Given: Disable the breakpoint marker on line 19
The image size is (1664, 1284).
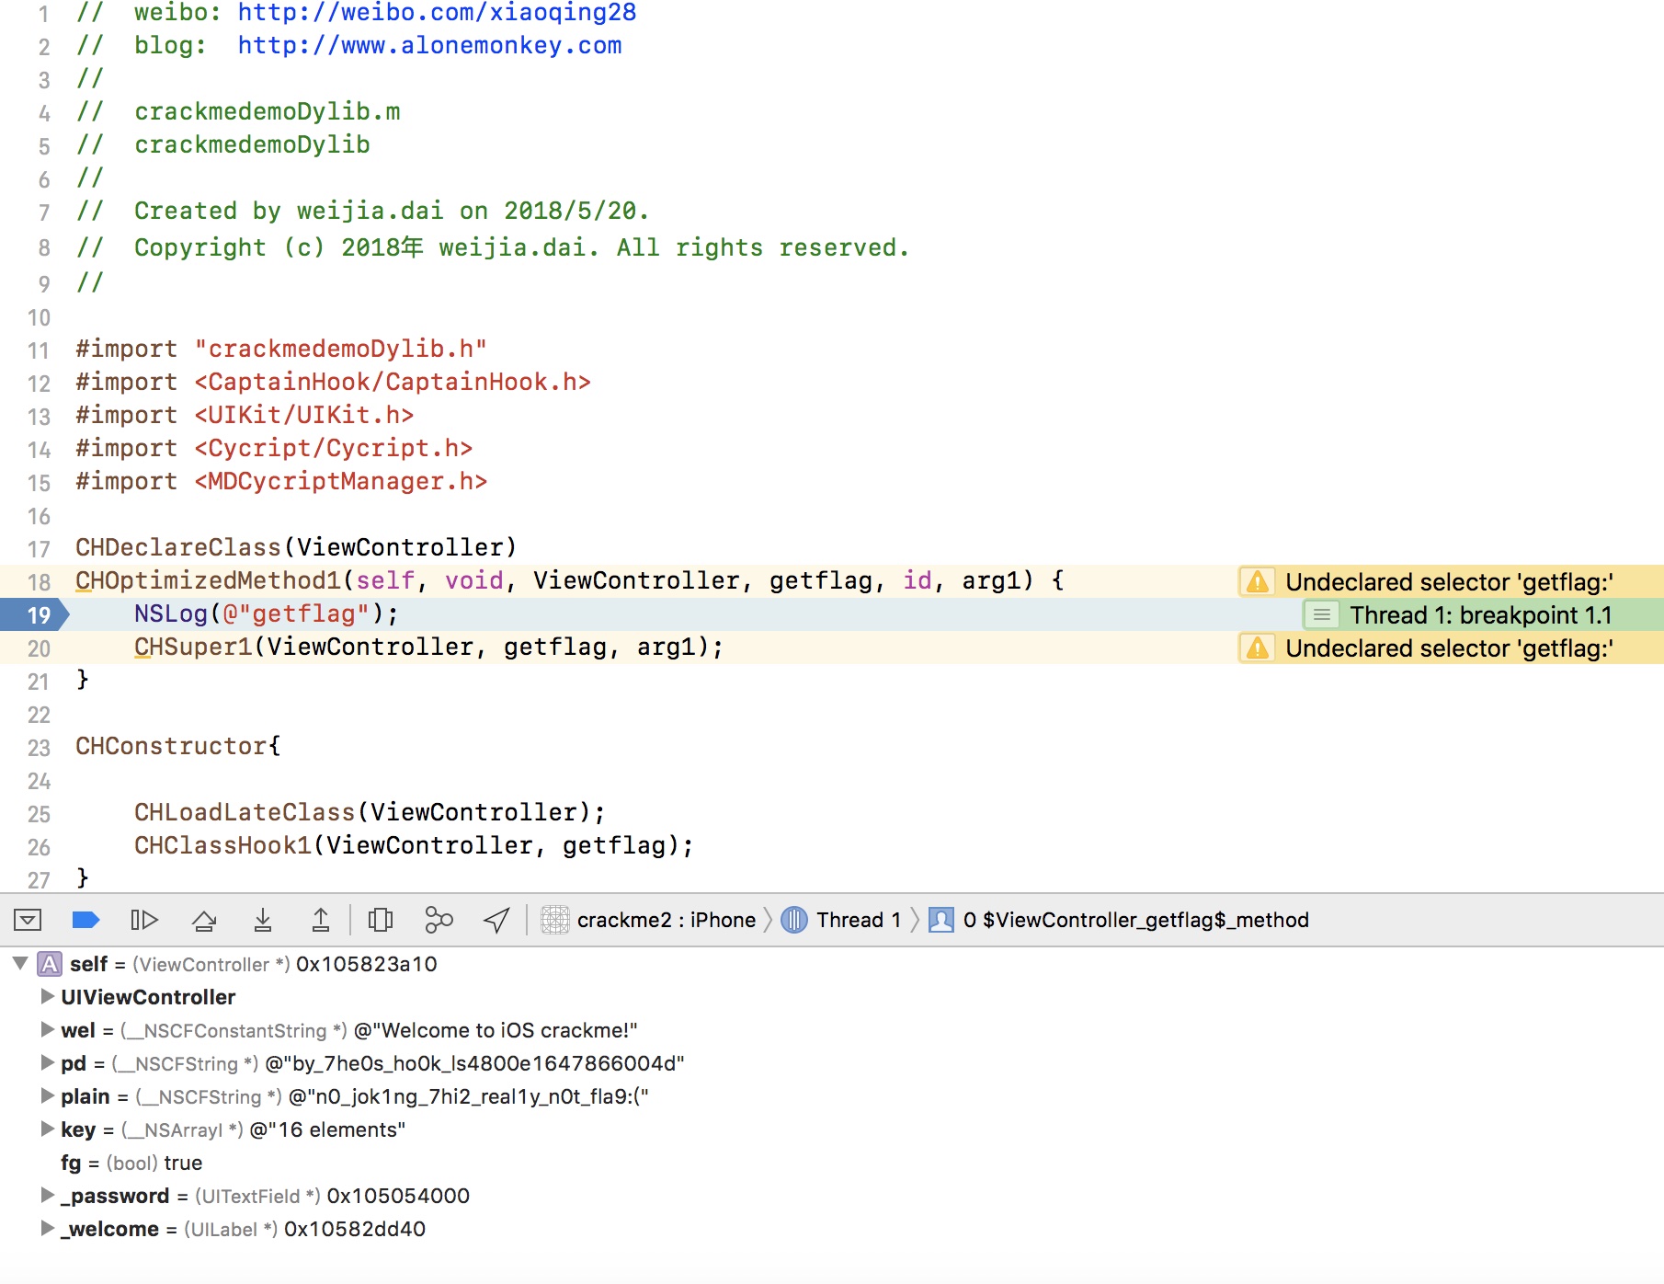Looking at the screenshot, I should pos(35,614).
